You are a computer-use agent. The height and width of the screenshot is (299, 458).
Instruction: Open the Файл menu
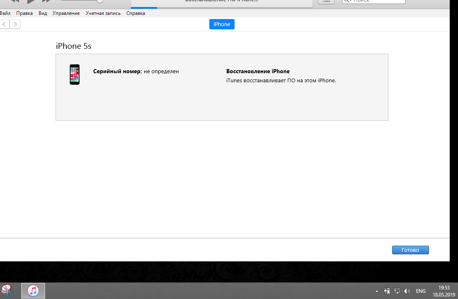(5, 13)
